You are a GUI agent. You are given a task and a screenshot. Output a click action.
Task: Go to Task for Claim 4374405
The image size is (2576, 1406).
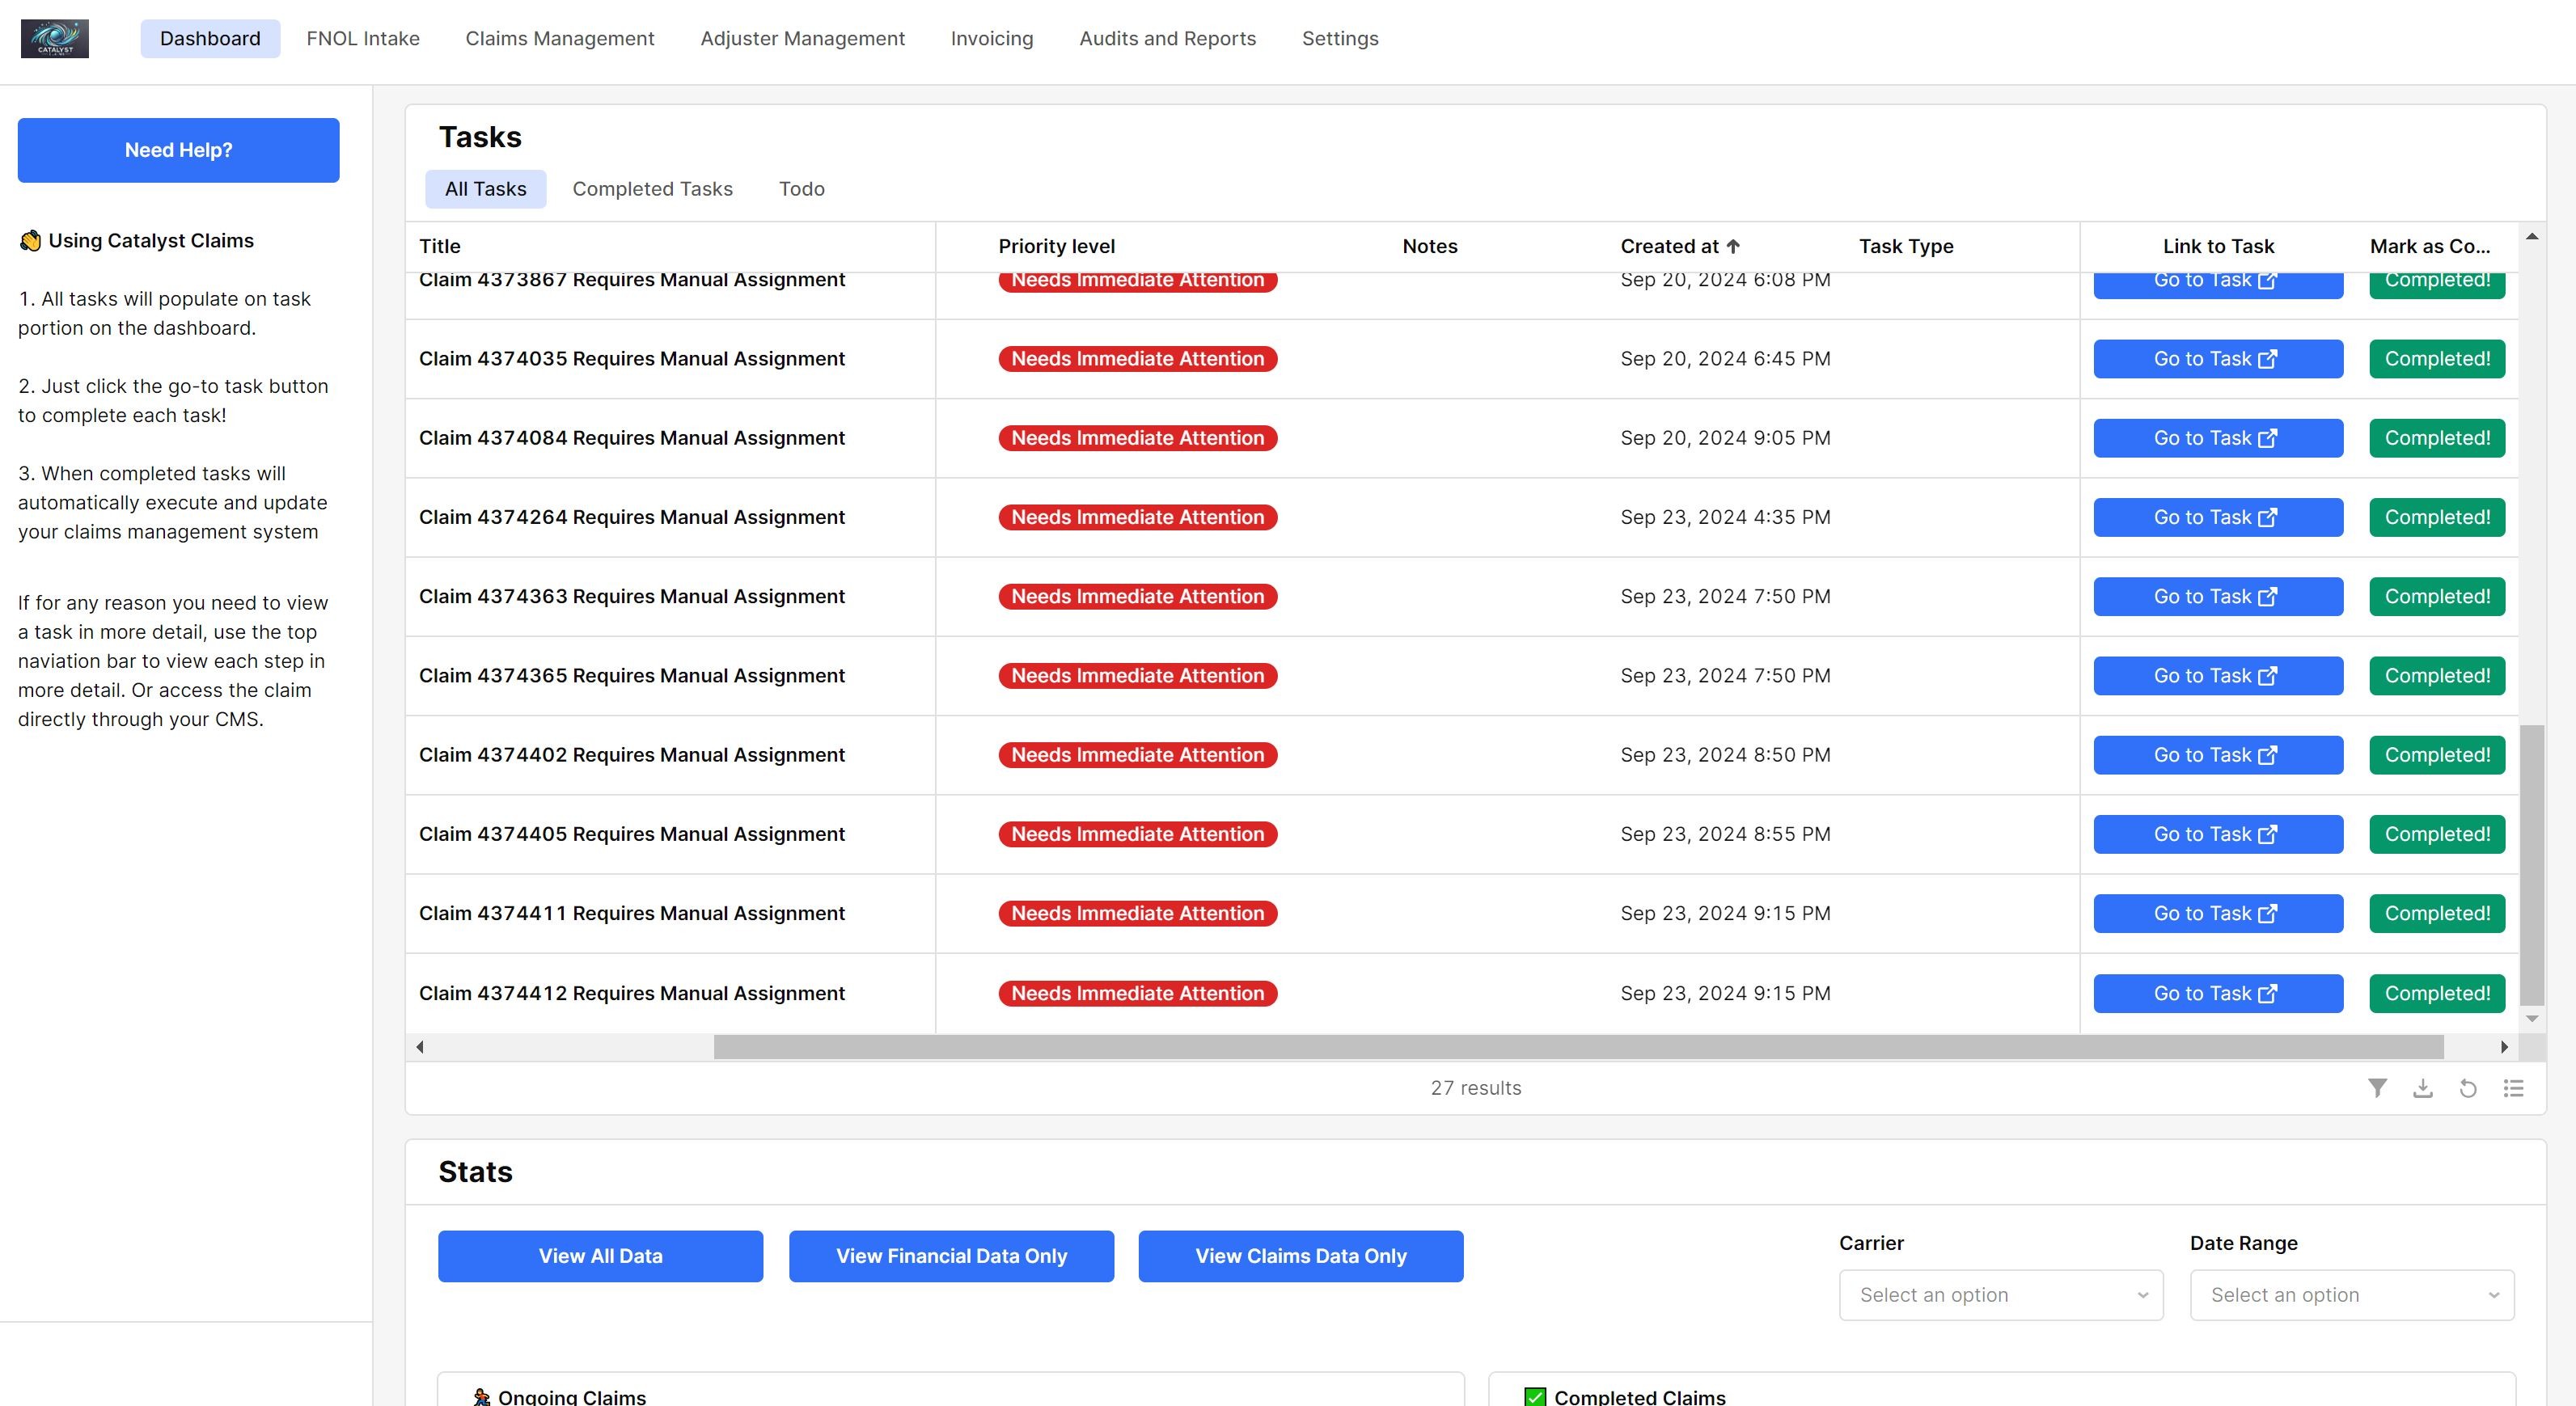click(2218, 834)
